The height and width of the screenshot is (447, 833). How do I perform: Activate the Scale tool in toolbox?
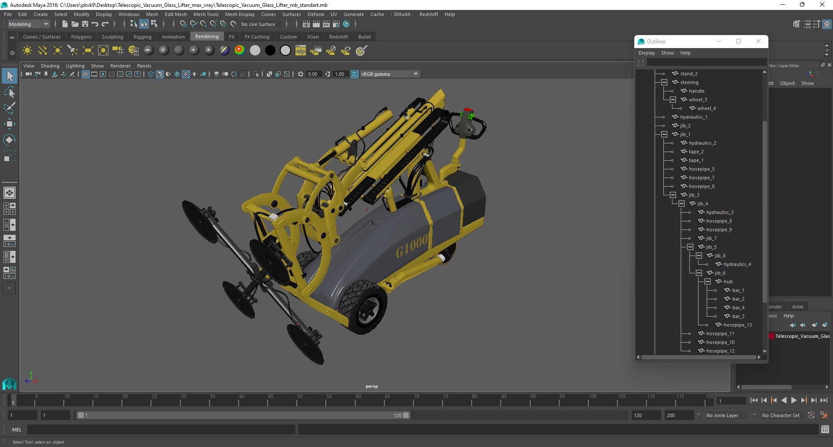pos(10,155)
